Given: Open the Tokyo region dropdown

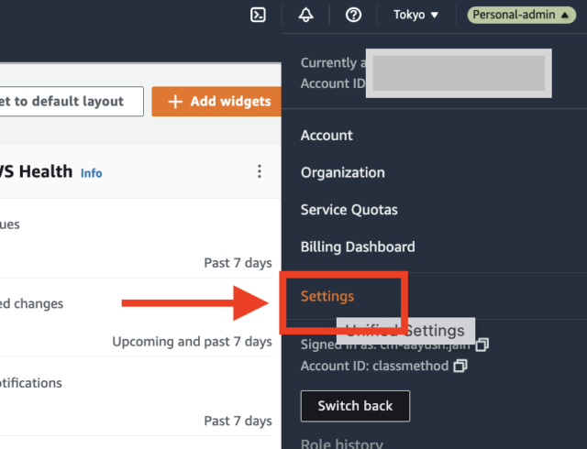Looking at the screenshot, I should [415, 15].
